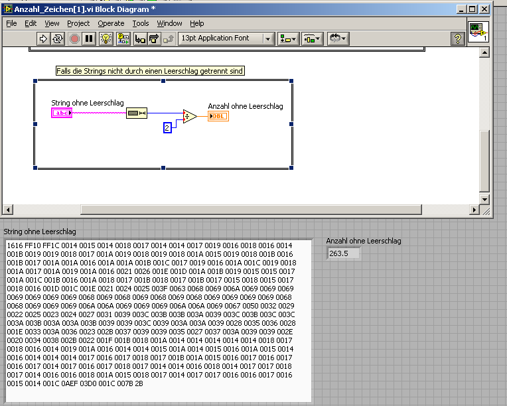Toggle Retain Wire Values button
This screenshot has height=406, width=507.
click(123, 38)
